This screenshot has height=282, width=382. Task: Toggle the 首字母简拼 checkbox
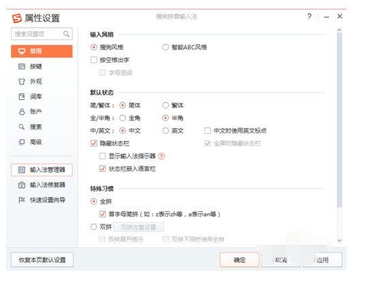pyautogui.click(x=103, y=214)
